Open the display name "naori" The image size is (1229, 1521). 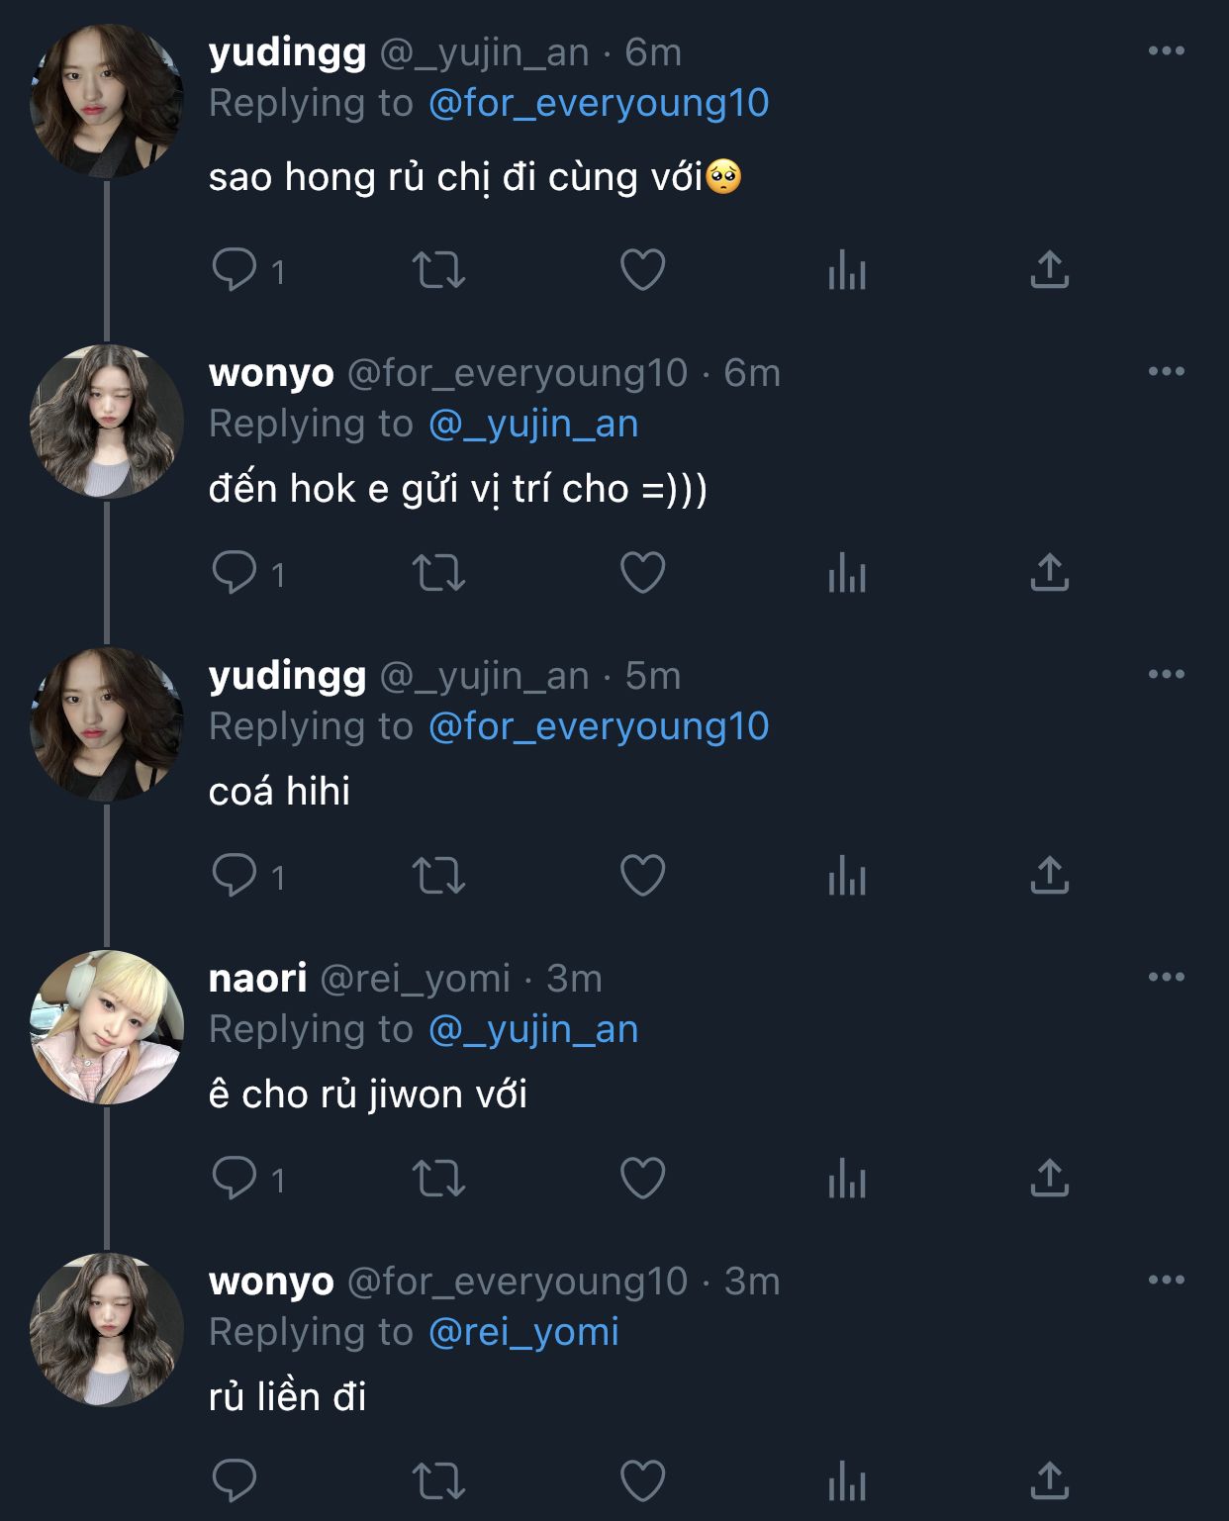257,978
